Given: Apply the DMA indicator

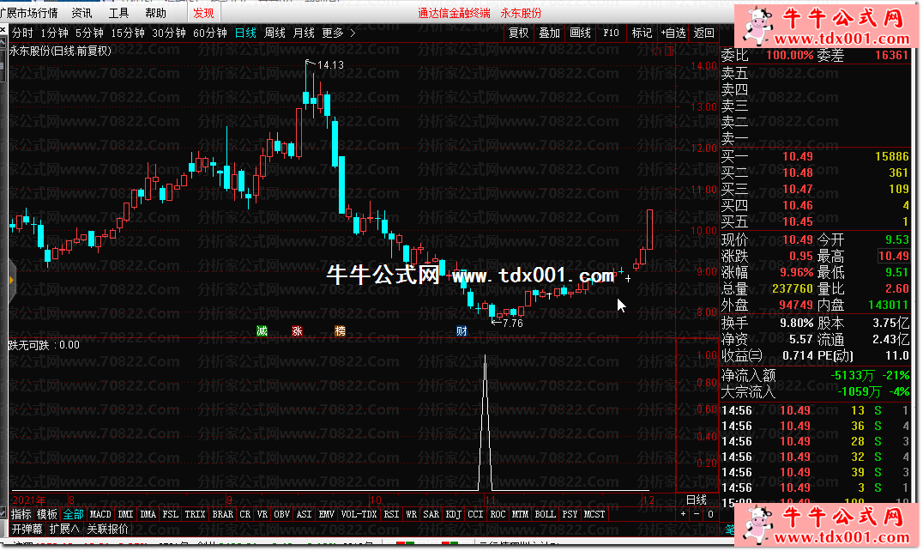Looking at the screenshot, I should tap(148, 514).
